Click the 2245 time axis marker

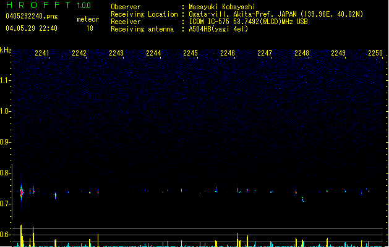click(190, 52)
